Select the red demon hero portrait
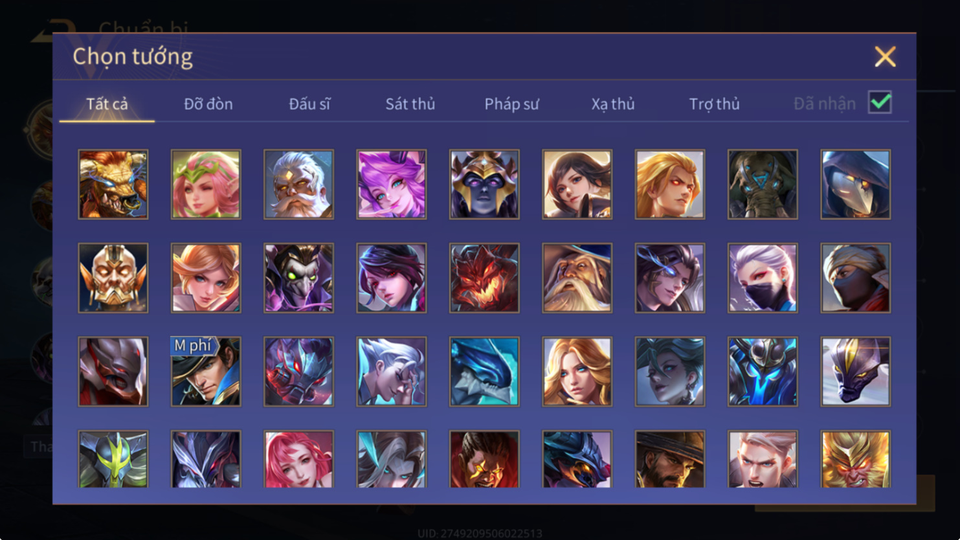This screenshot has height=540, width=960. point(484,278)
